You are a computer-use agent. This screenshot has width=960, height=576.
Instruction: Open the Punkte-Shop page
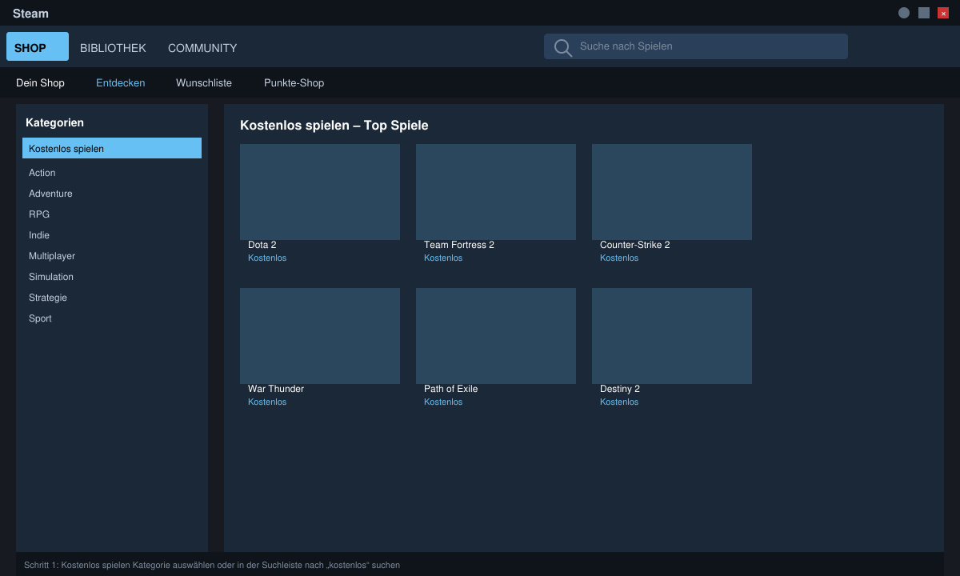pyautogui.click(x=294, y=82)
